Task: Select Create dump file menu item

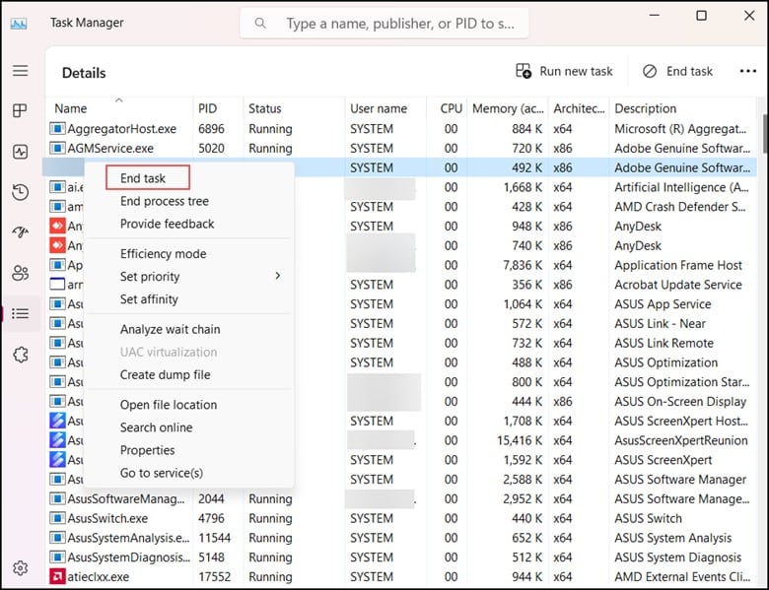Action: (166, 375)
